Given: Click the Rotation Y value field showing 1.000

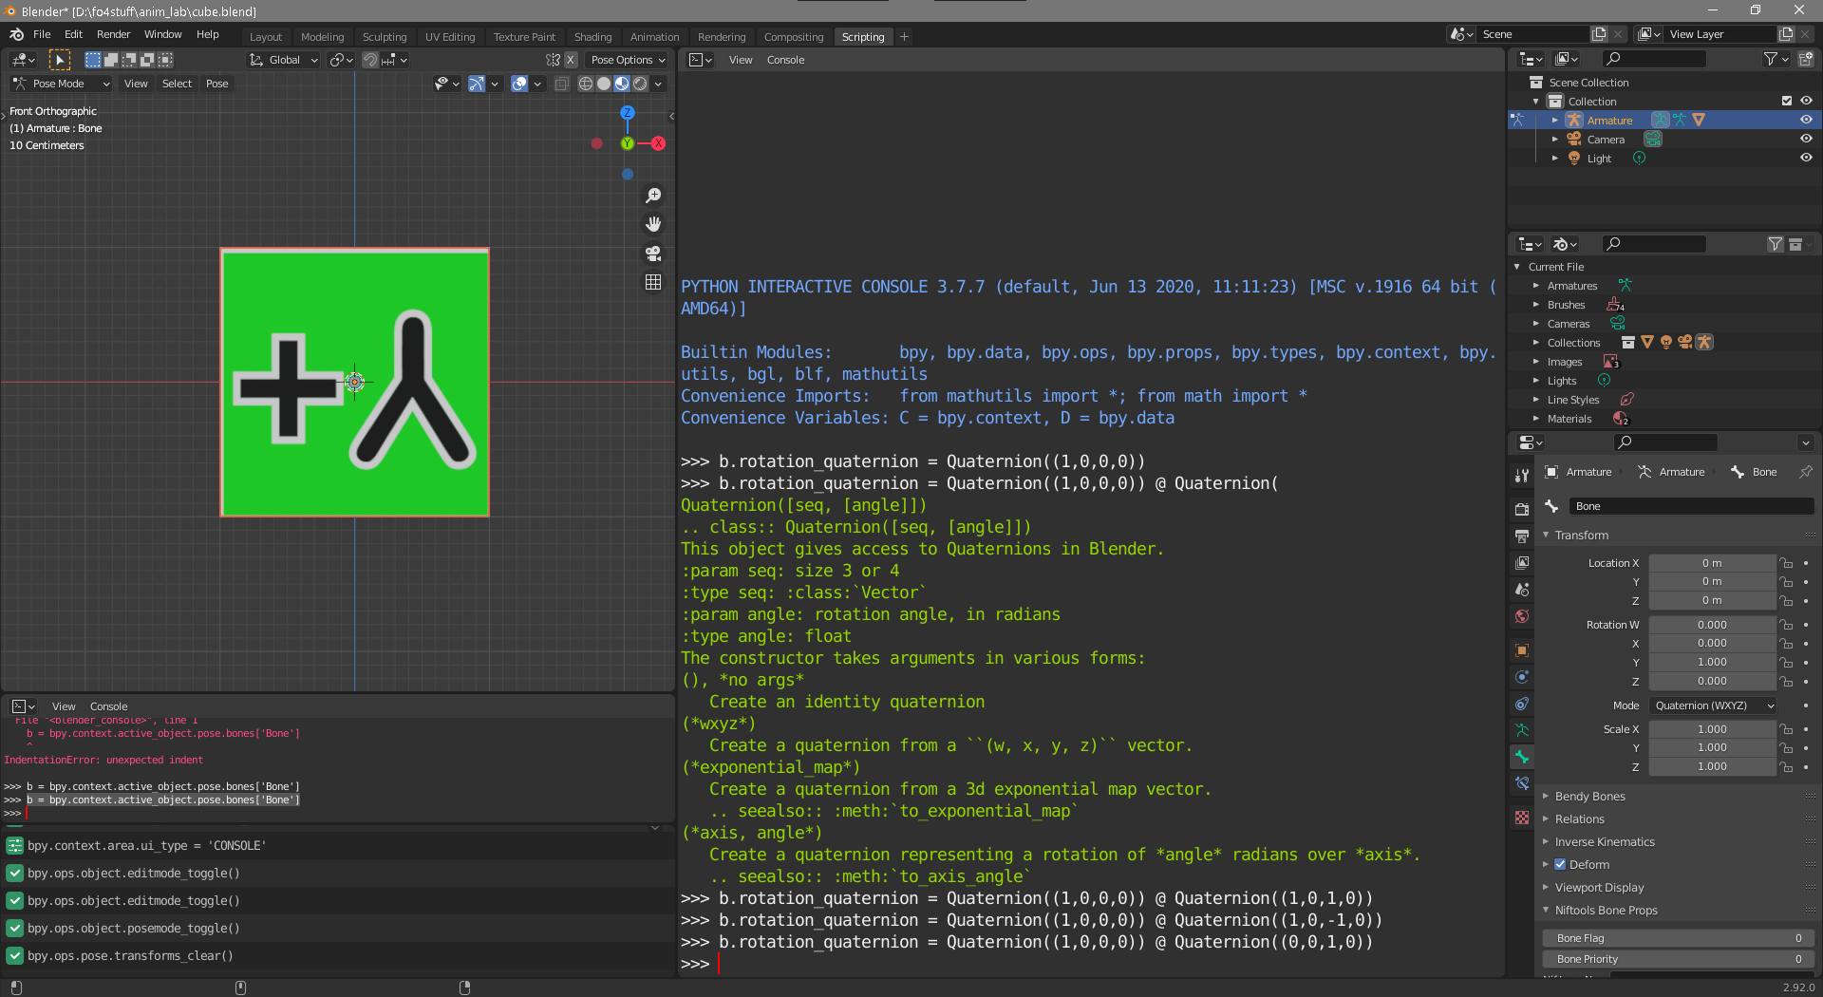Looking at the screenshot, I should click(x=1712, y=662).
